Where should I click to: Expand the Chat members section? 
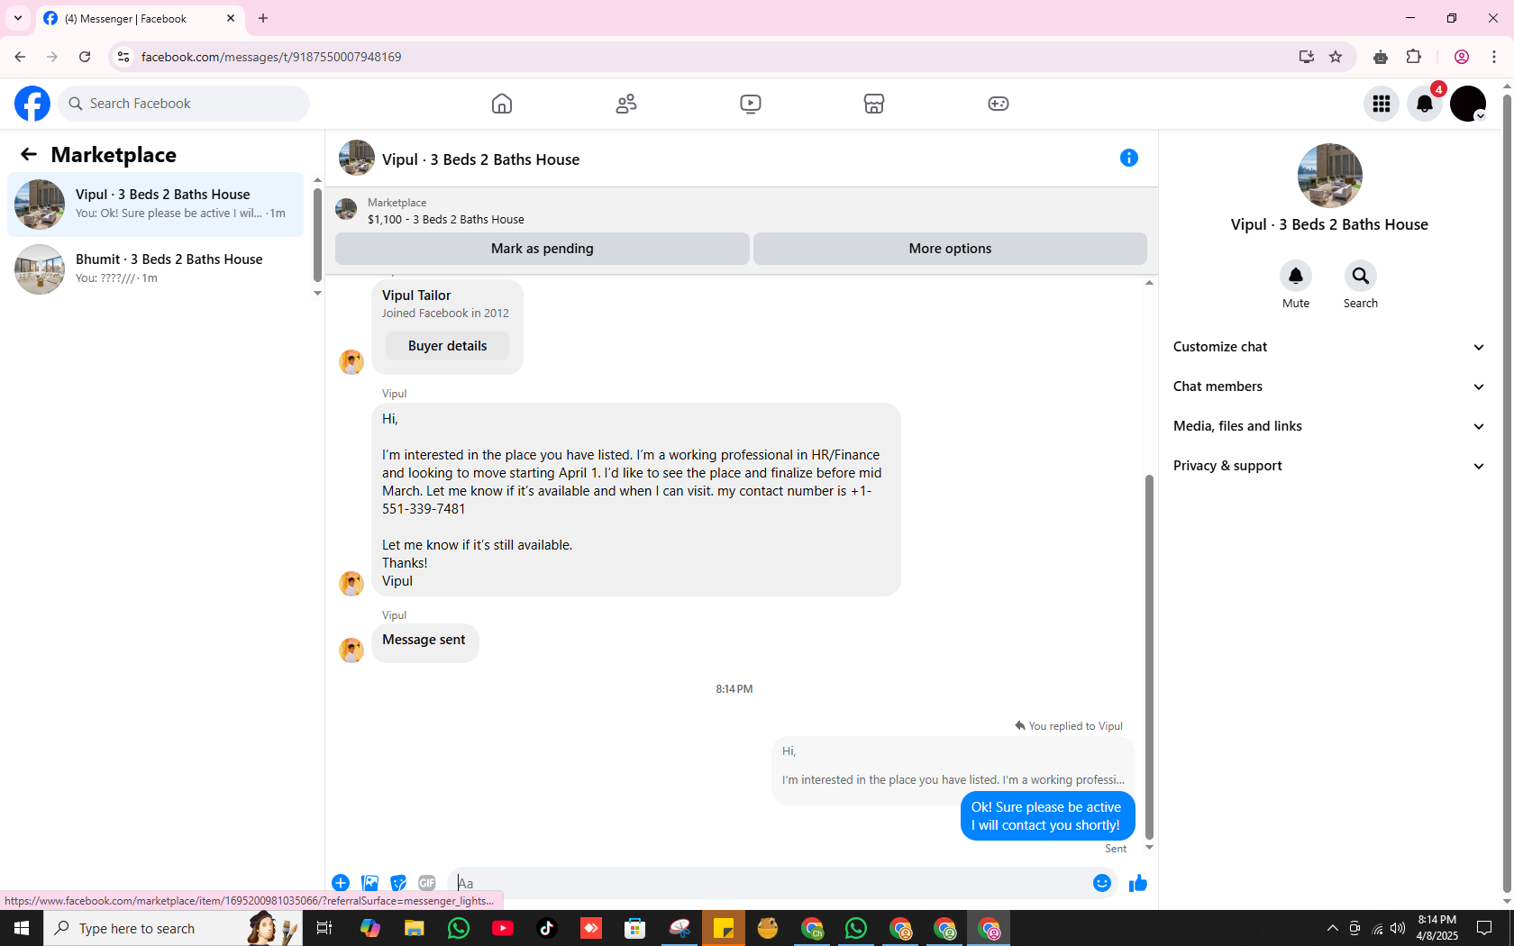[x=1329, y=387]
